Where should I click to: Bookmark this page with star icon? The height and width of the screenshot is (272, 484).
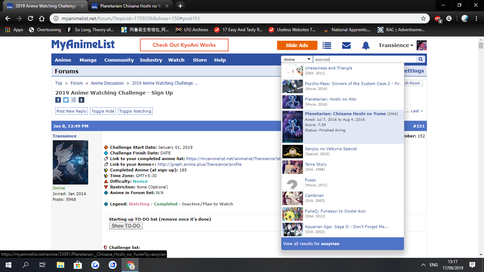423,18
